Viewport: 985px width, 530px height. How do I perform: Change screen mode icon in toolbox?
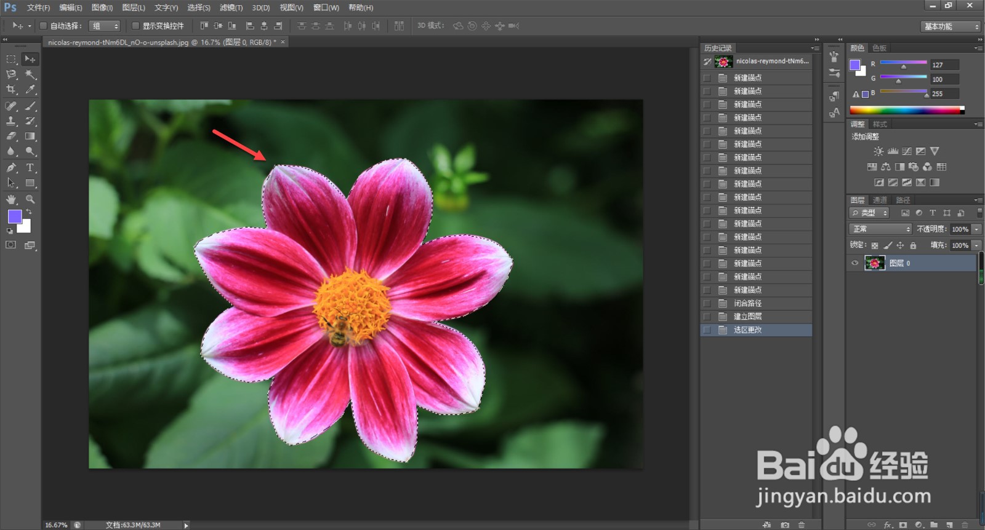click(x=30, y=245)
